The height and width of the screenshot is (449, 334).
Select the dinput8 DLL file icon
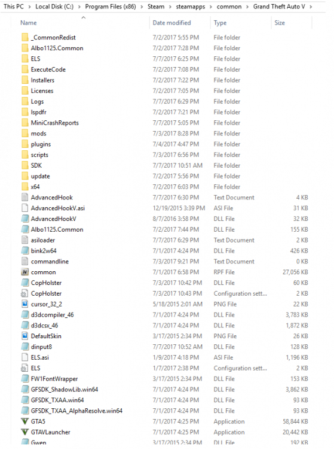tap(25, 347)
